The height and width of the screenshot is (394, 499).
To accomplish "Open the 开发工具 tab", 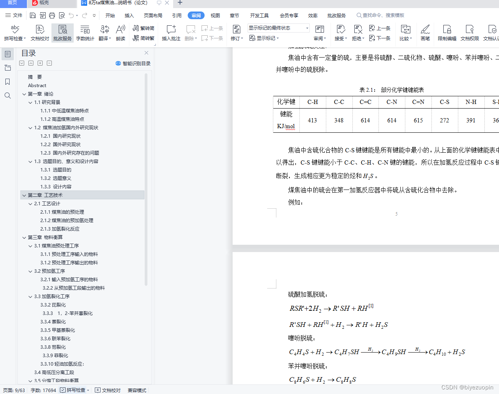I will tap(259, 15).
